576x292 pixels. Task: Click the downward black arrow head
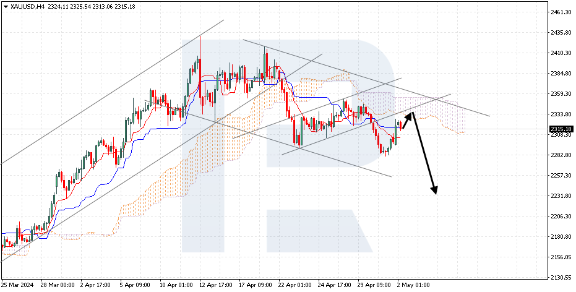pos(434,190)
